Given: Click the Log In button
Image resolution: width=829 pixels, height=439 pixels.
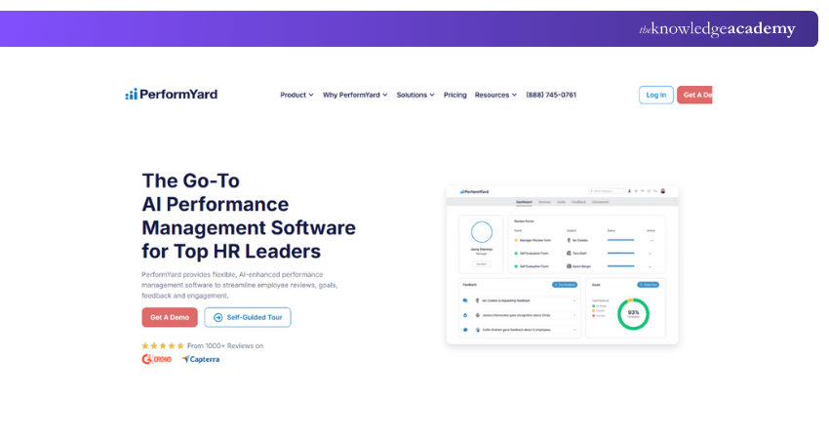Looking at the screenshot, I should point(656,95).
